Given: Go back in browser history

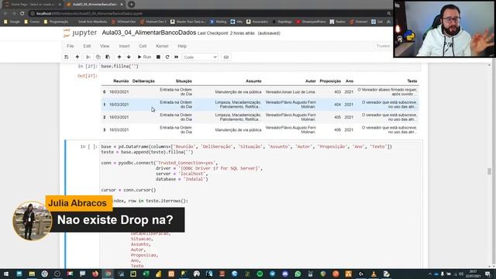Looking at the screenshot, I should pos(5,14).
